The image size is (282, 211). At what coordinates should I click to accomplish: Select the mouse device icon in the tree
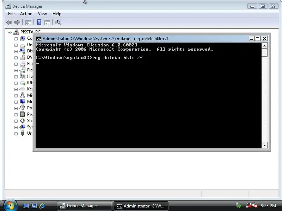click(23, 95)
